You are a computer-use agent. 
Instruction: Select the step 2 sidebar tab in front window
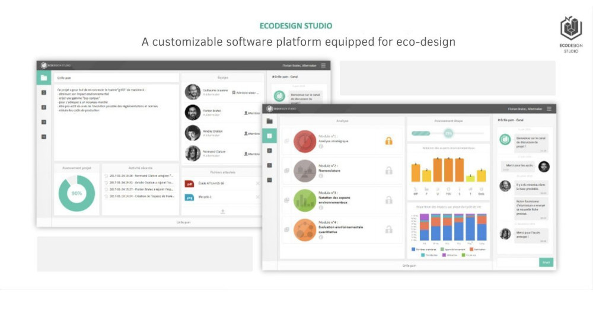pos(270,151)
